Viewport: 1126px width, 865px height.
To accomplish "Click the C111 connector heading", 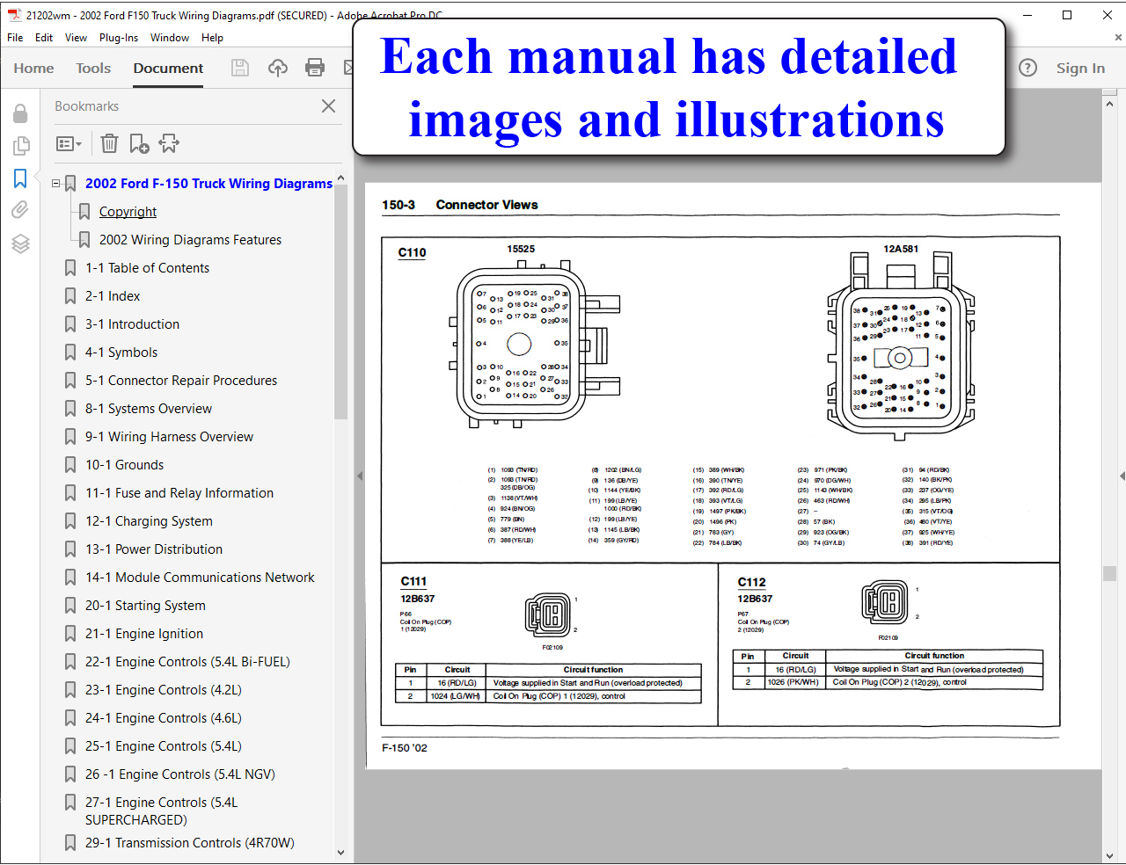I will coord(413,581).
